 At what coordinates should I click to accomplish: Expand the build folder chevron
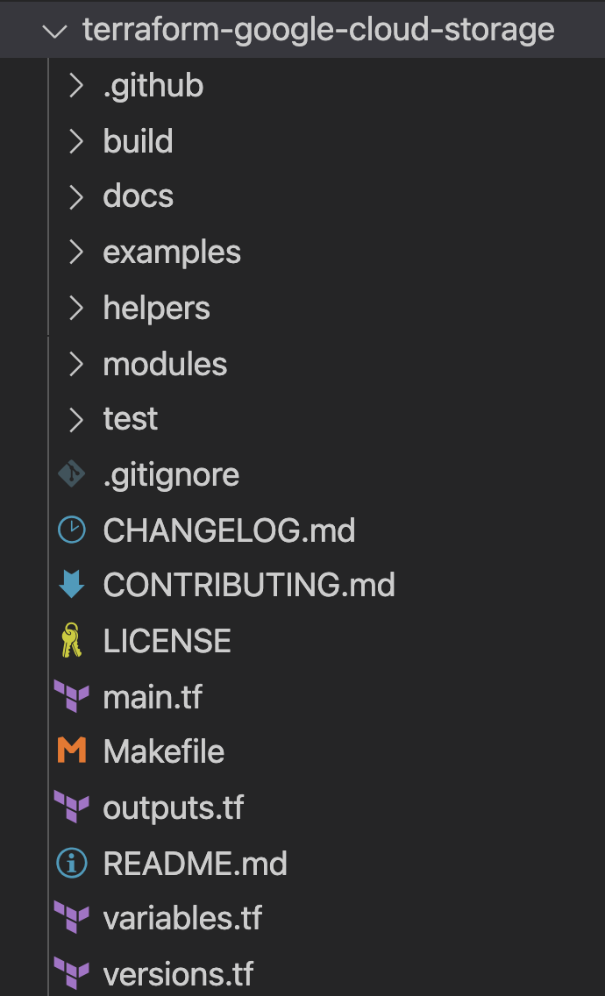click(x=77, y=141)
